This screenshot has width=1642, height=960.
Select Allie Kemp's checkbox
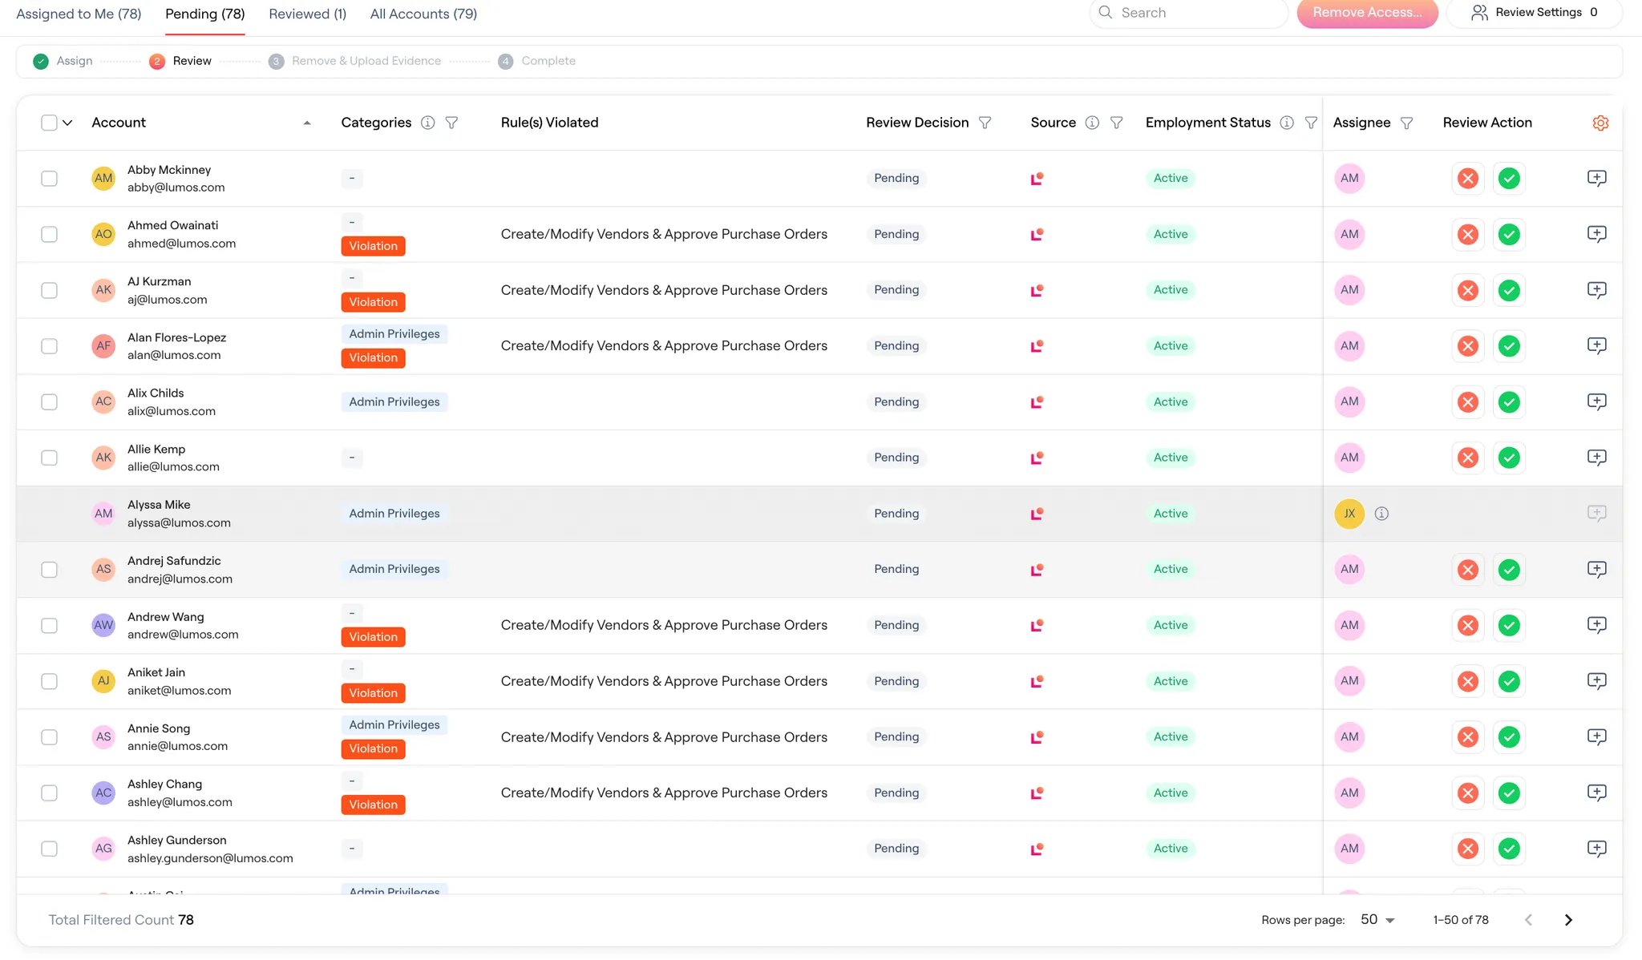coord(49,458)
